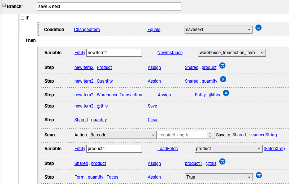Screen dimensions: 289x184
Task: Click the scannedString link
Action: [263, 135]
